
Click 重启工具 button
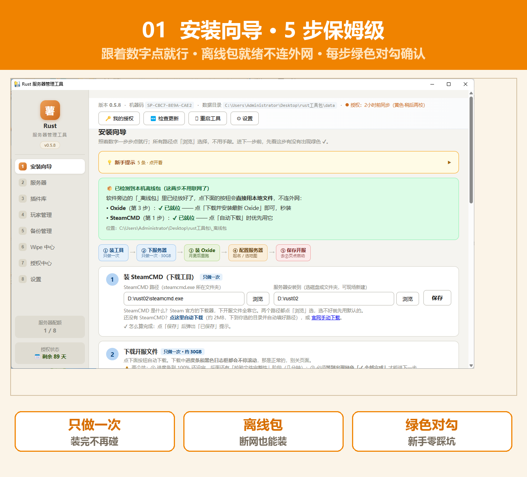coord(208,119)
